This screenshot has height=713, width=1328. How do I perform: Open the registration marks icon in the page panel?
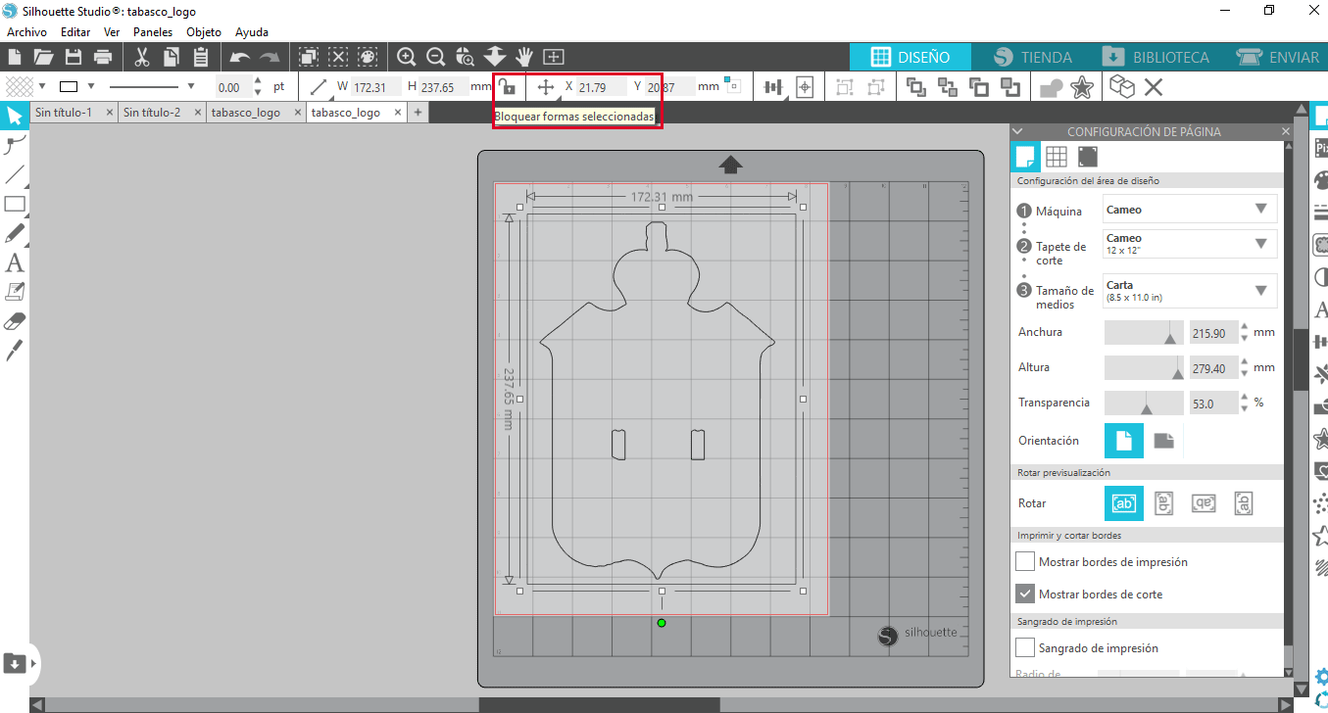[x=1088, y=157]
